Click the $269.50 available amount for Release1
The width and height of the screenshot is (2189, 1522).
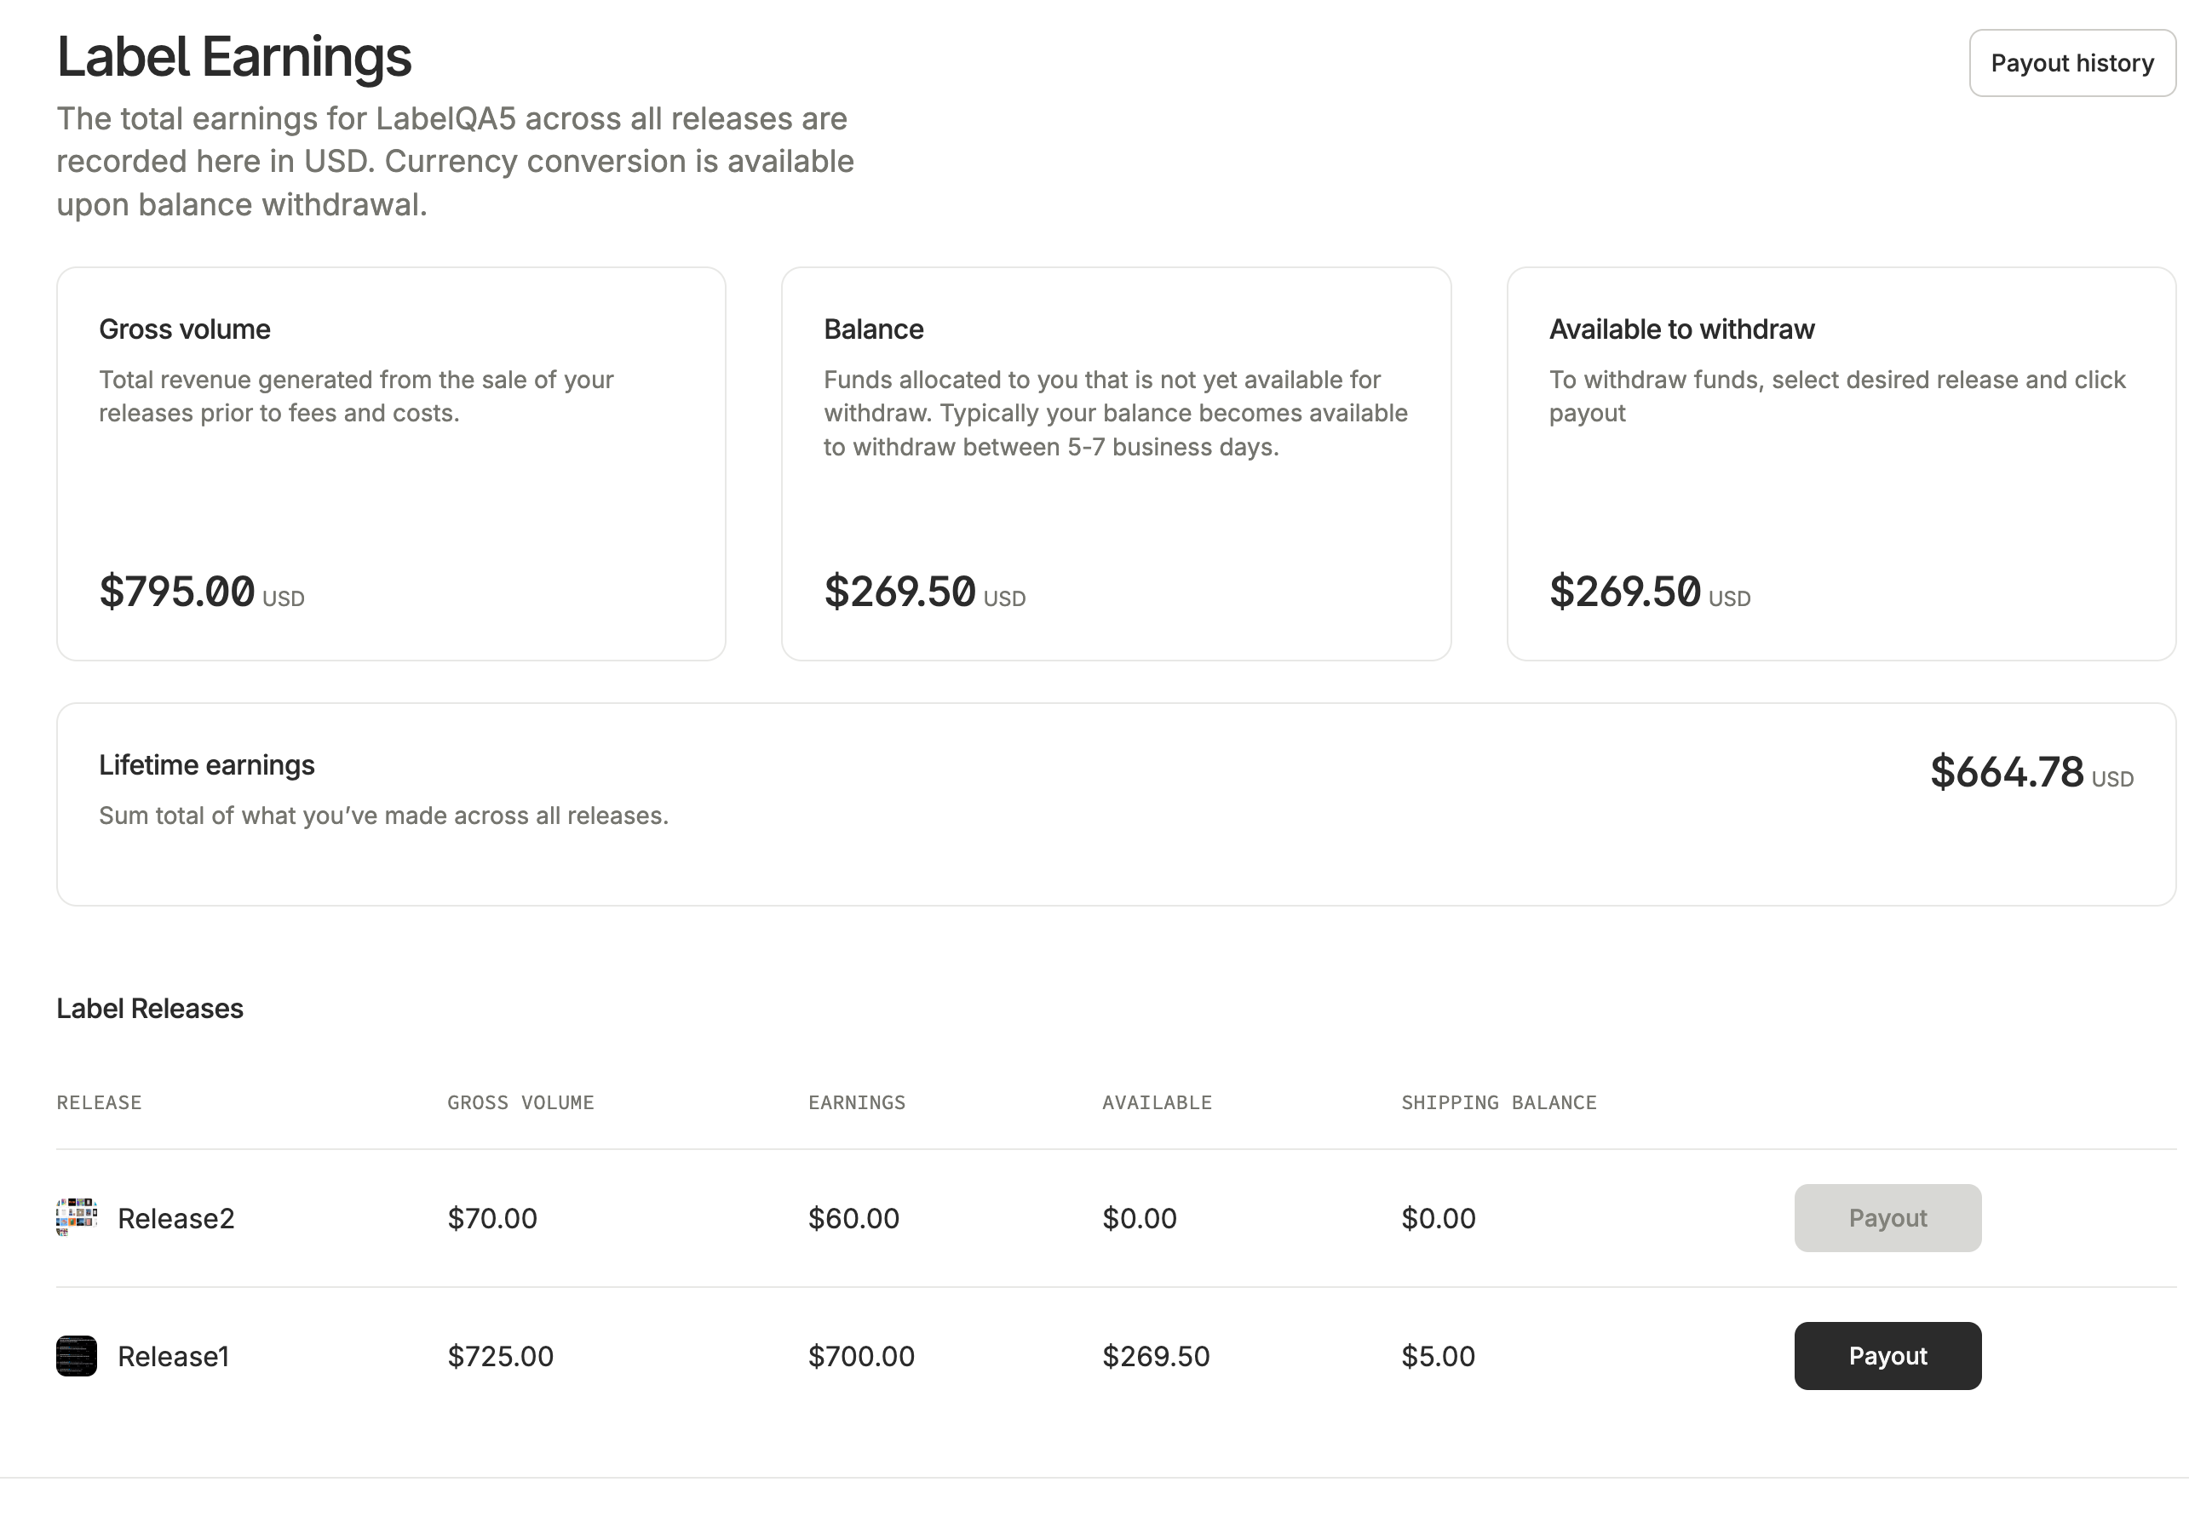point(1156,1356)
